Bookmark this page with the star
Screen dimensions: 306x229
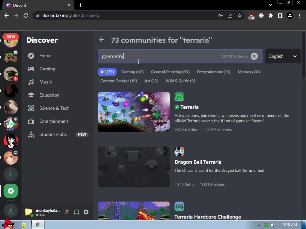click(x=240, y=16)
